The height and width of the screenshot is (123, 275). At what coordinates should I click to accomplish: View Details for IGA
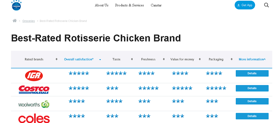point(252,73)
